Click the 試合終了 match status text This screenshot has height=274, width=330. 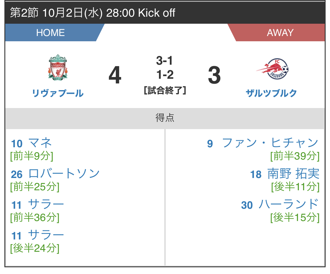pyautogui.click(x=165, y=90)
